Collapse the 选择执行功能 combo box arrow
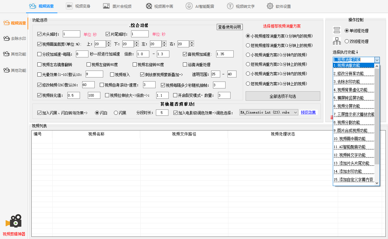Image resolution: width=388 pixels, height=239 pixels. (x=377, y=60)
